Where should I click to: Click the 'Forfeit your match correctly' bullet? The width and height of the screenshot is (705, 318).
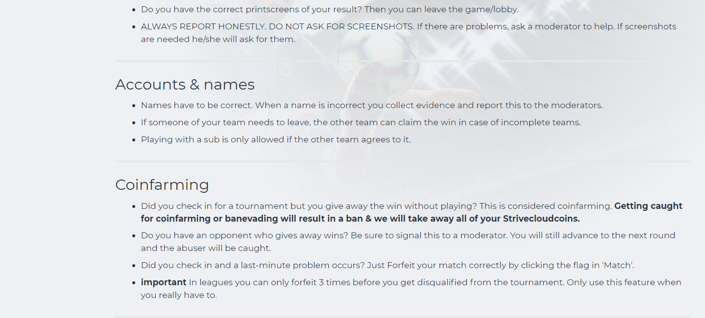click(x=387, y=265)
